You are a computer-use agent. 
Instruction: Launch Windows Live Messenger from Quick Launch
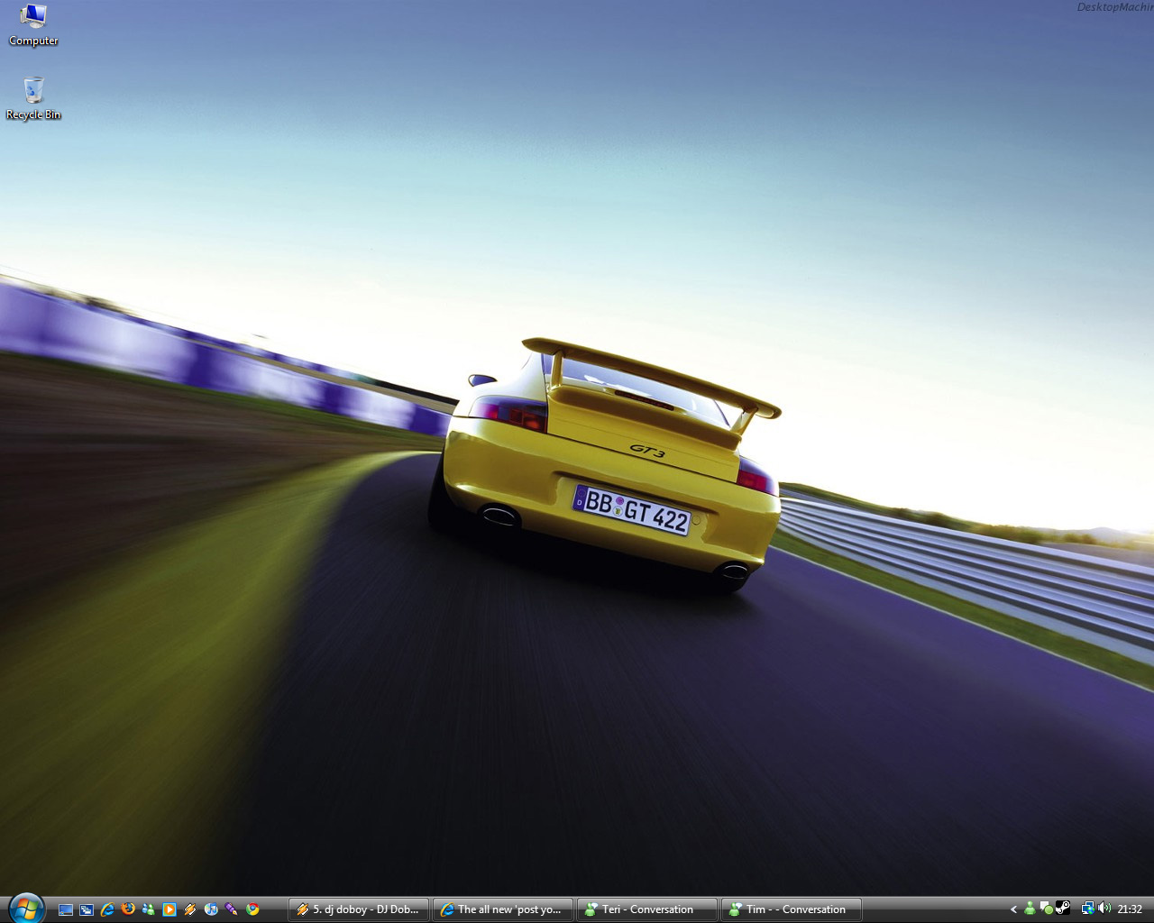pyautogui.click(x=149, y=909)
